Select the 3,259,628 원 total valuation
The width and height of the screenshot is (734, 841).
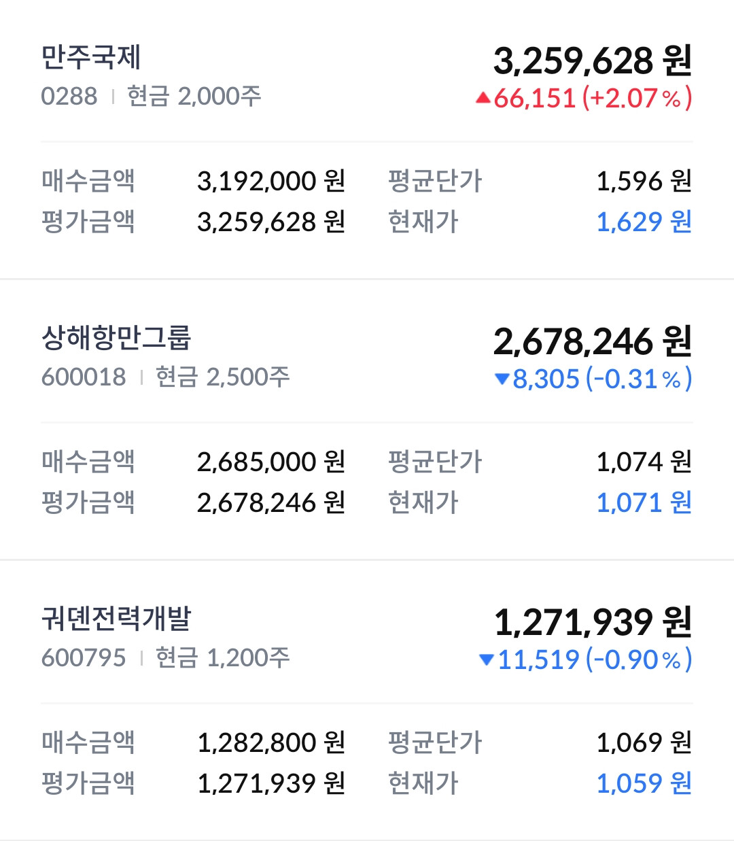pos(593,61)
